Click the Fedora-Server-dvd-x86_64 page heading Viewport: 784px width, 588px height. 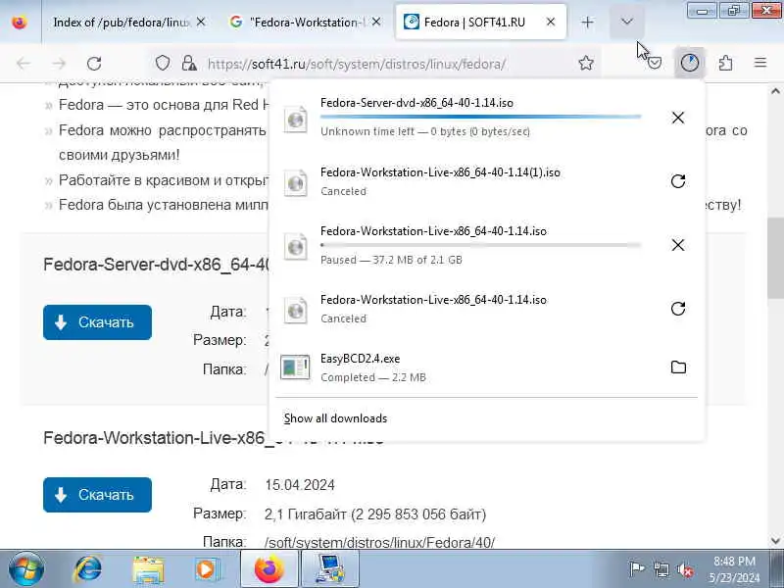157,265
